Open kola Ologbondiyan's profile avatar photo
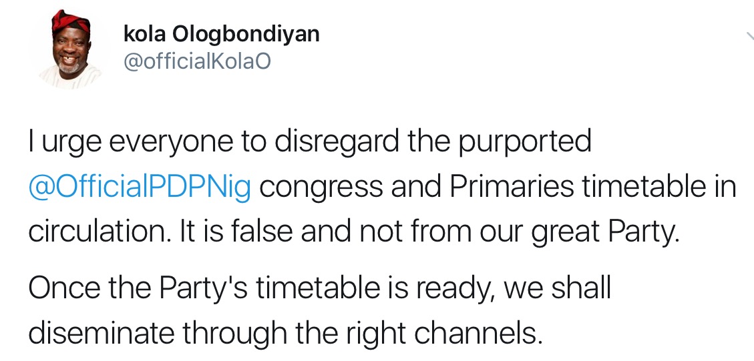This screenshot has height=361, width=754. 71,49
